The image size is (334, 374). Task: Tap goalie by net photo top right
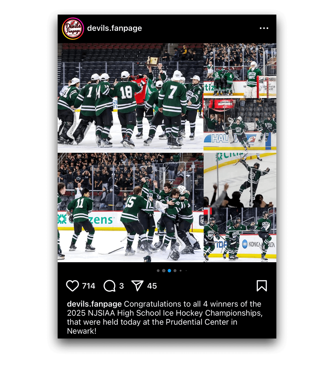(240, 71)
